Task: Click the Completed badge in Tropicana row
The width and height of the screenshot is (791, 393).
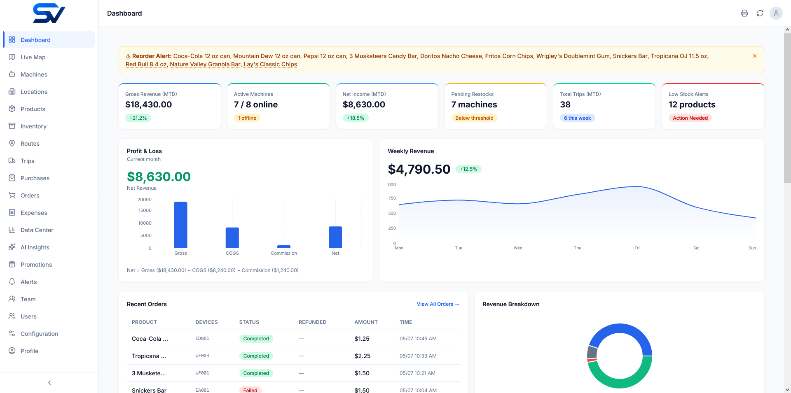Action: [x=256, y=356]
